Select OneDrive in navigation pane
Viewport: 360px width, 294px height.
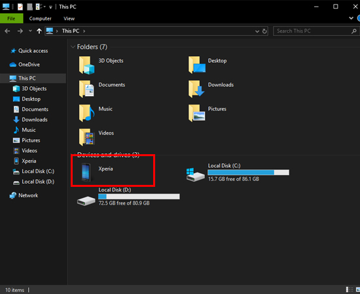click(25, 65)
